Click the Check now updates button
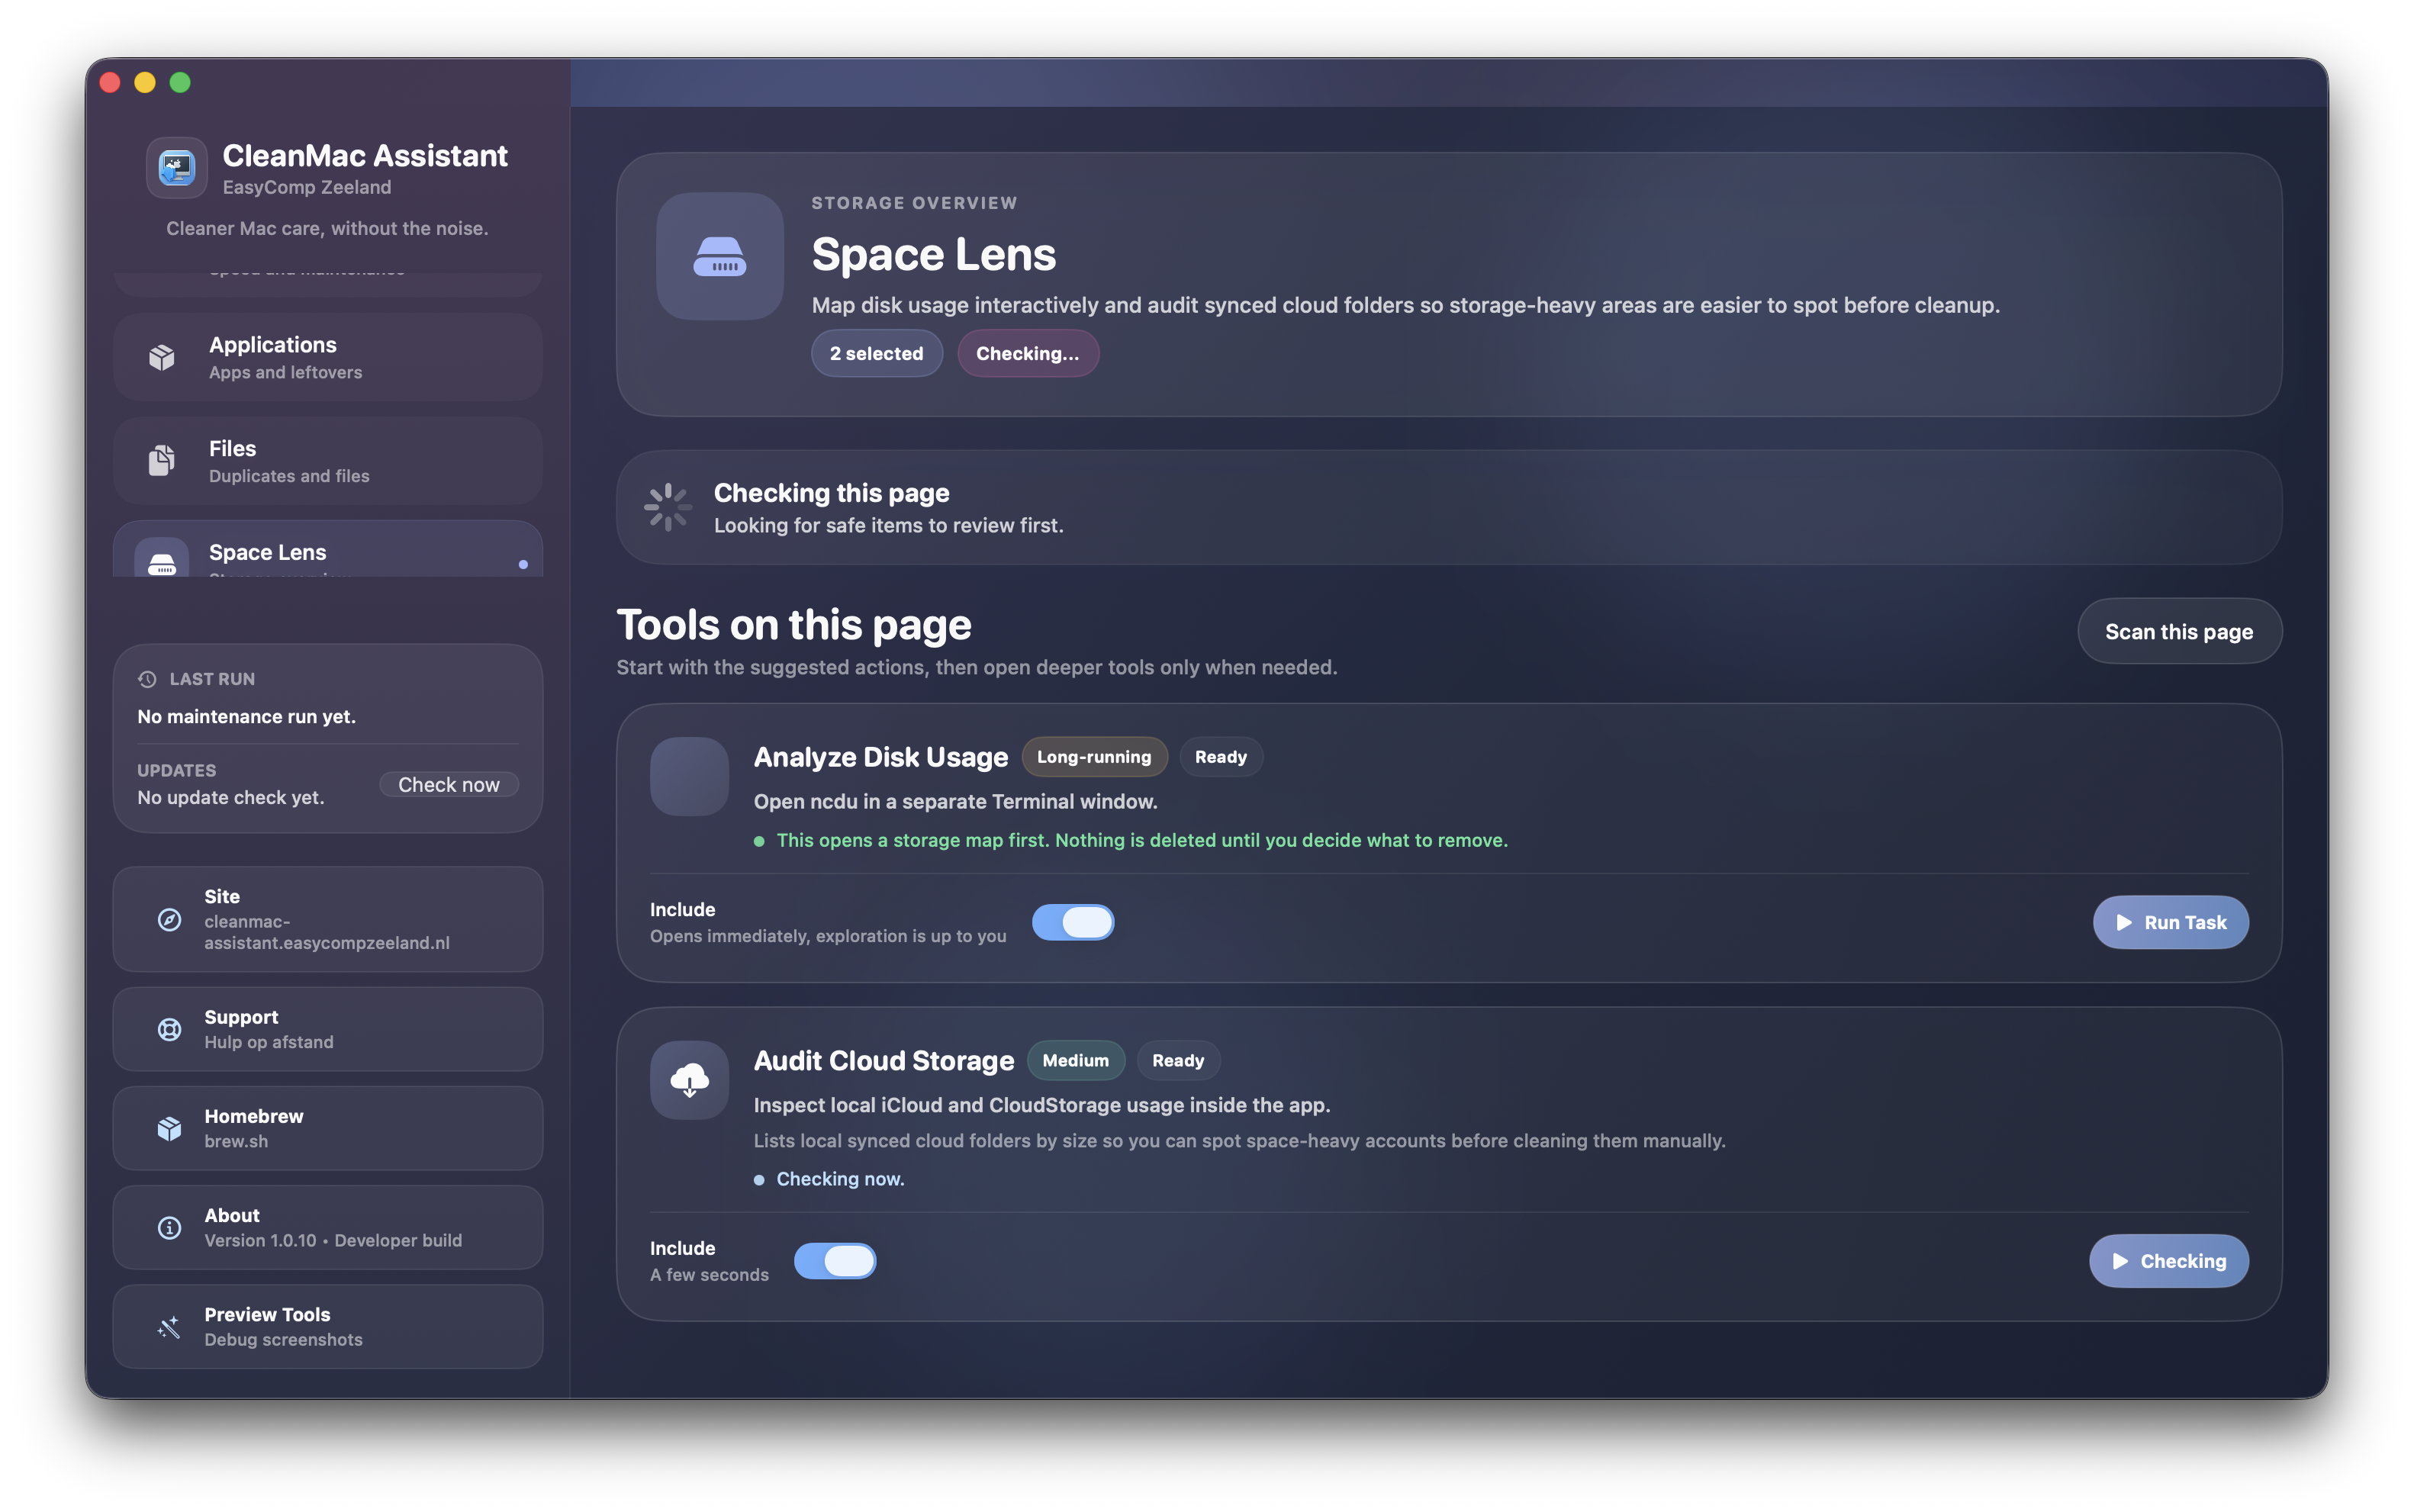The width and height of the screenshot is (2414, 1512). point(448,784)
